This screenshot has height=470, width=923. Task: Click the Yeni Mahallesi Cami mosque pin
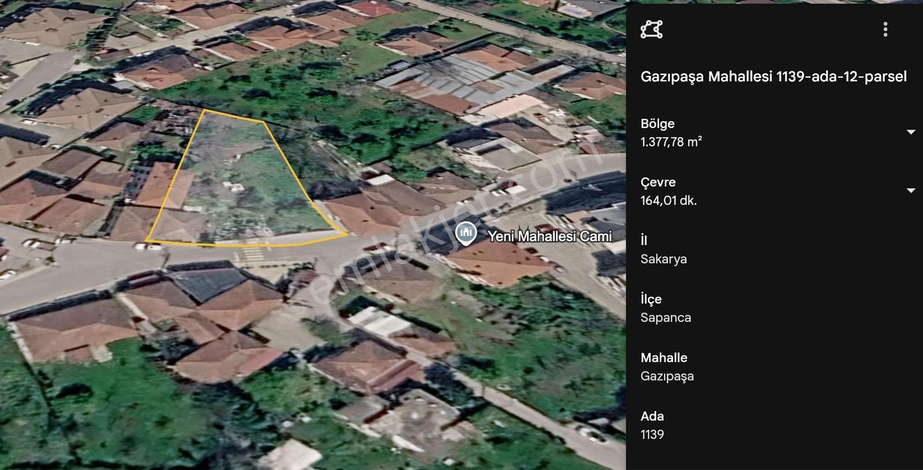(466, 234)
